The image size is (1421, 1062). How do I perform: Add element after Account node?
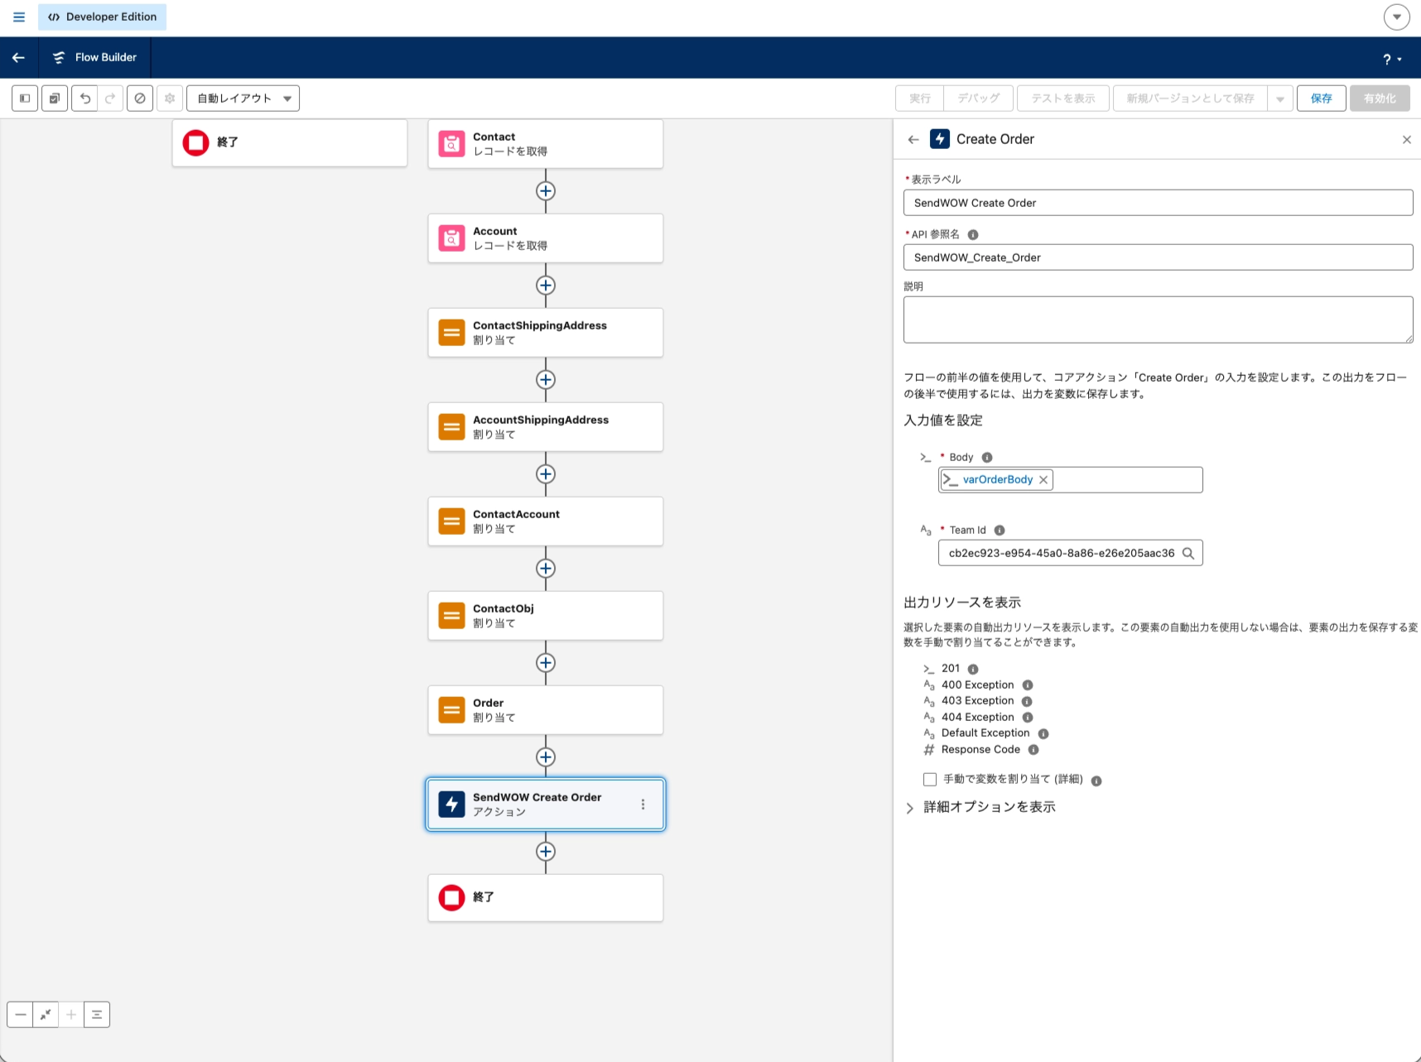(545, 286)
